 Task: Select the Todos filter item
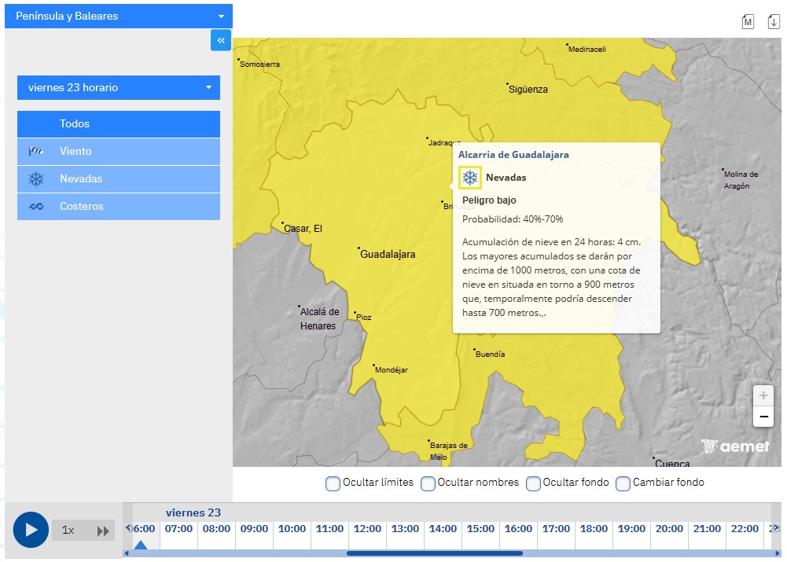coord(119,124)
